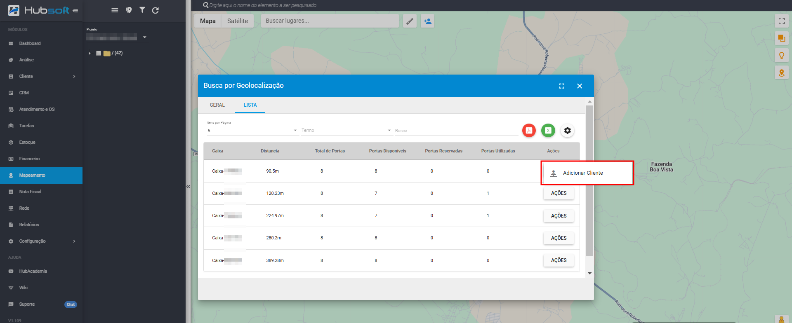The image size is (792, 323).
Task: Toggle map fullscreen icon
Action: [782, 21]
